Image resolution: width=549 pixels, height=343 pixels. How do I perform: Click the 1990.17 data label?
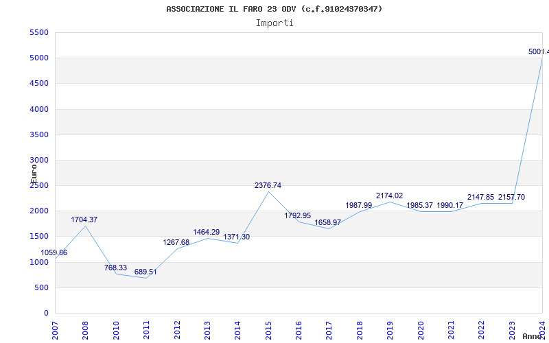450,205
